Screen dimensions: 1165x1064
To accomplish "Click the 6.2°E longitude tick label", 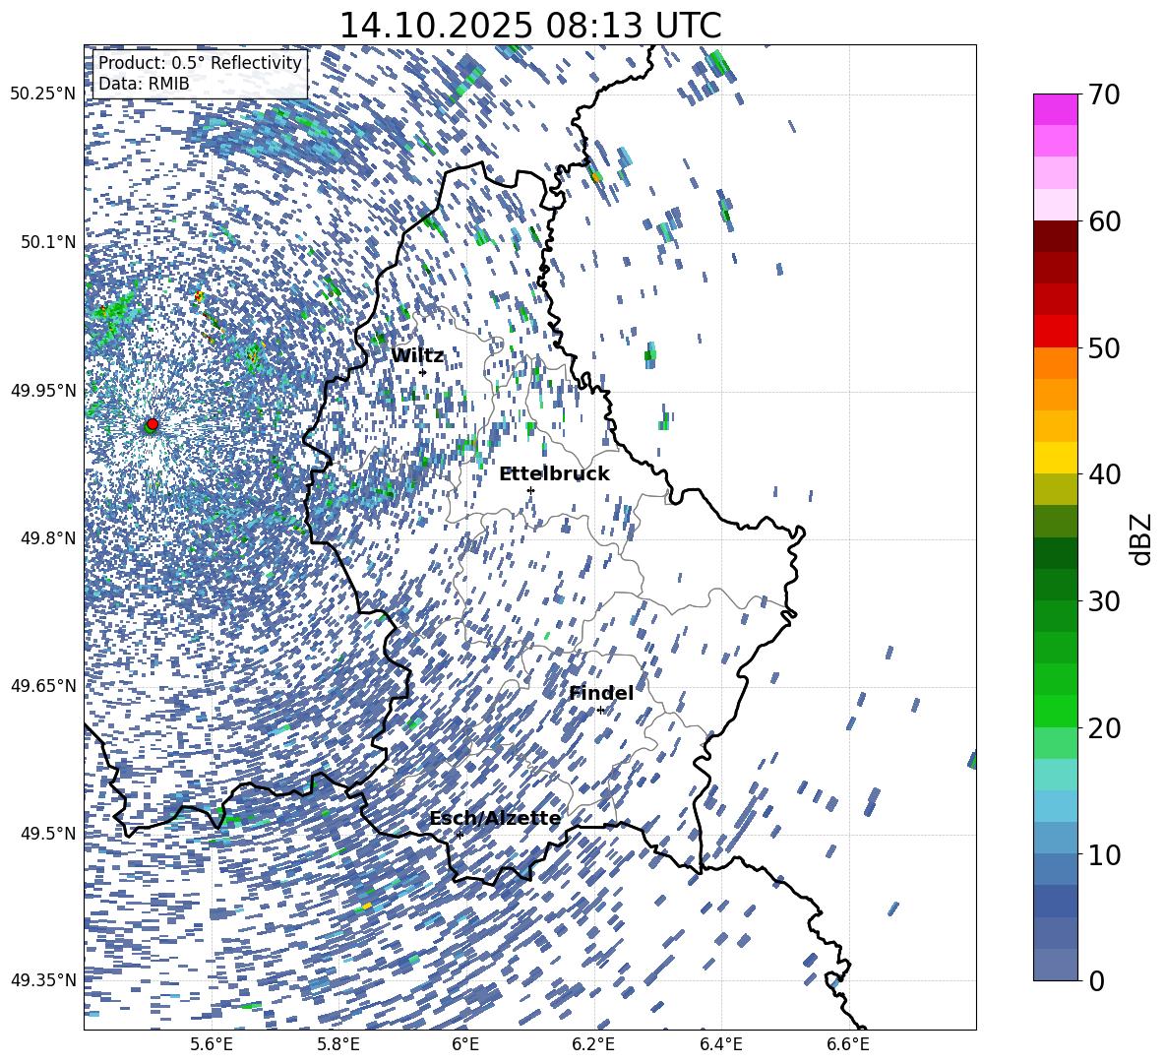I will [x=593, y=1043].
